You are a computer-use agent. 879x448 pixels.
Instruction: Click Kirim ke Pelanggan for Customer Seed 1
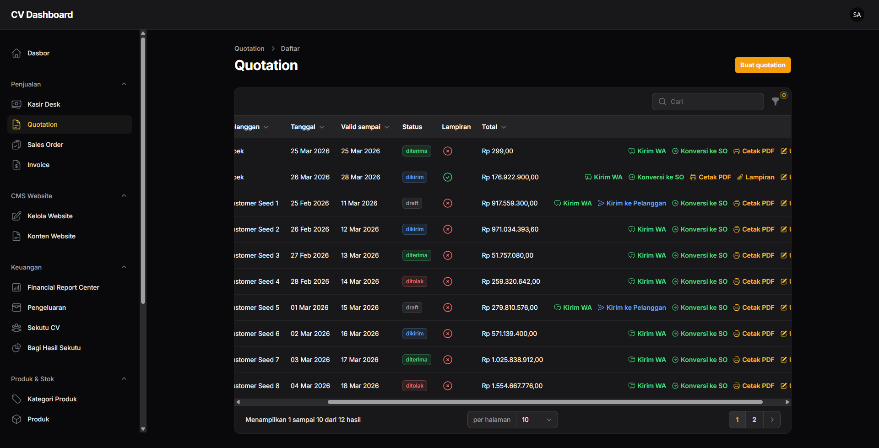(x=632, y=203)
